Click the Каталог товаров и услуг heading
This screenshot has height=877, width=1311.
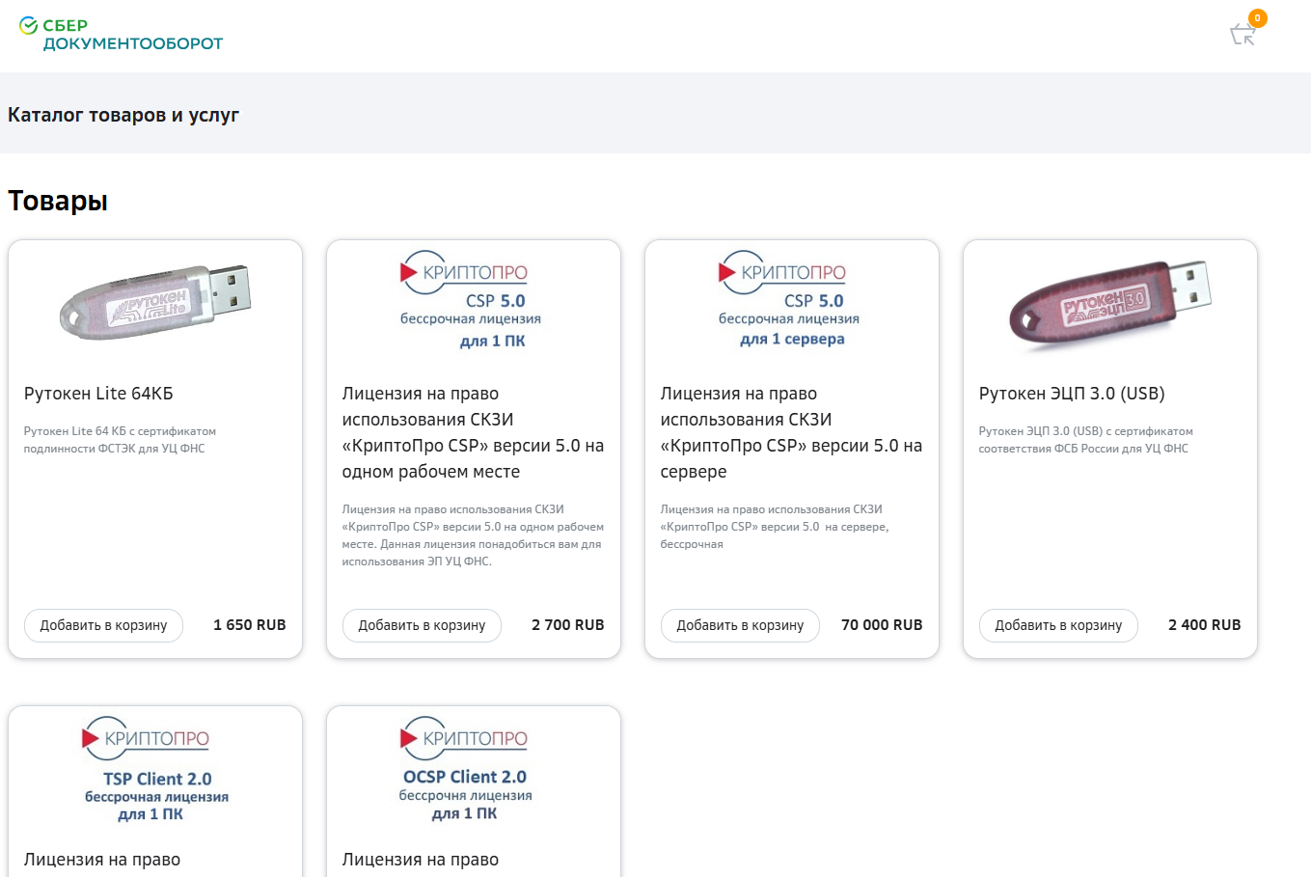tap(123, 115)
